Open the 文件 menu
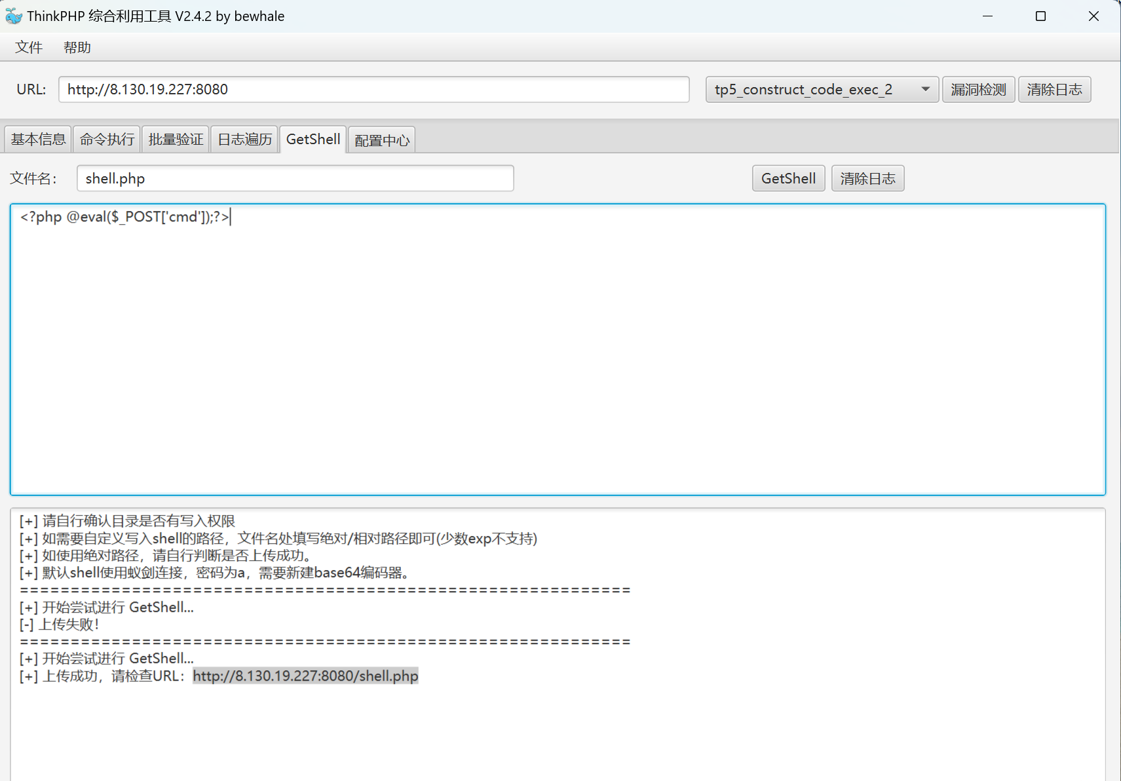The image size is (1121, 781). pyautogui.click(x=29, y=48)
